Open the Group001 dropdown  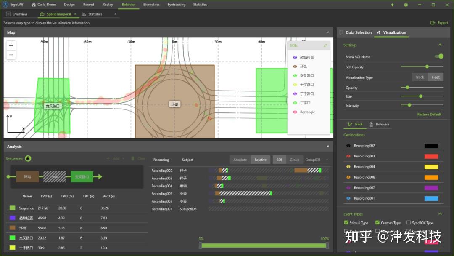317,160
